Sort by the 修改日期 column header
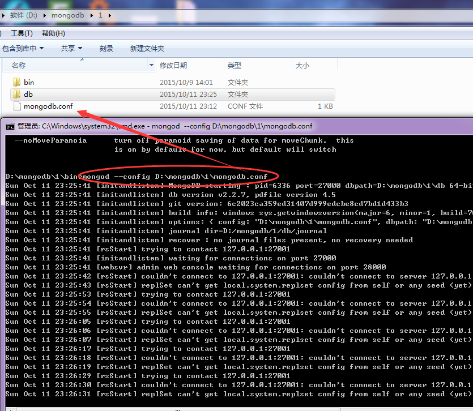The height and width of the screenshot is (411, 473). (x=173, y=66)
